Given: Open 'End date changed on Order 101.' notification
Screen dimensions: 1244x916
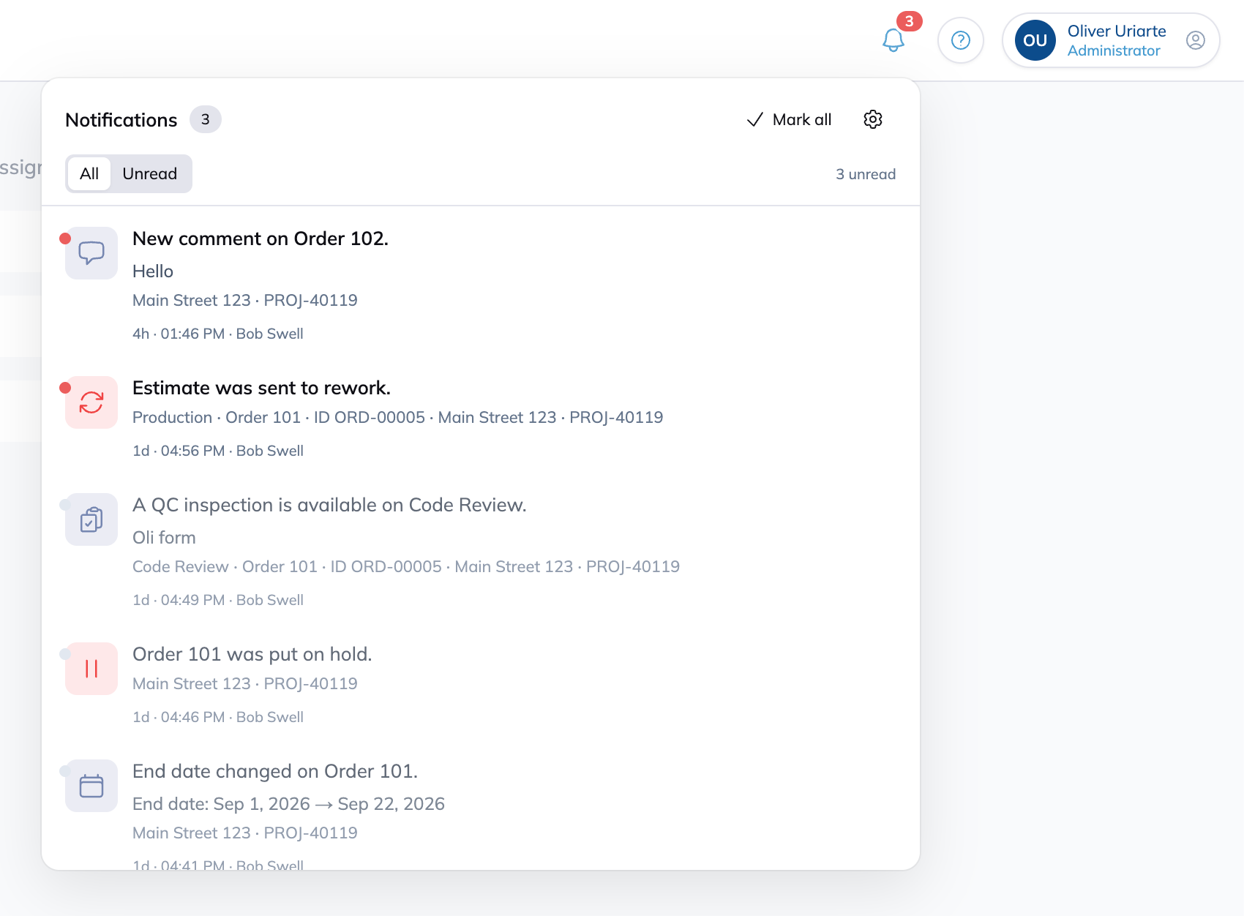Looking at the screenshot, I should click(x=275, y=771).
